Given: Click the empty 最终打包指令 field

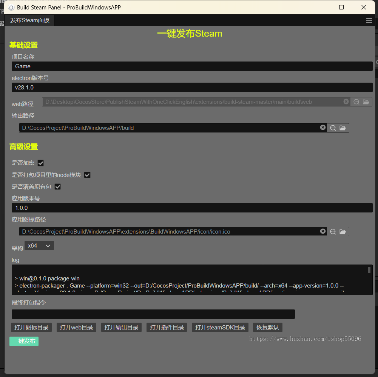Looking at the screenshot, I should coord(153,314).
